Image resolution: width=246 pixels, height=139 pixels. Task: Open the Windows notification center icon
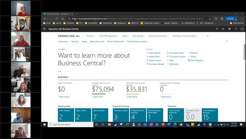[241, 125]
